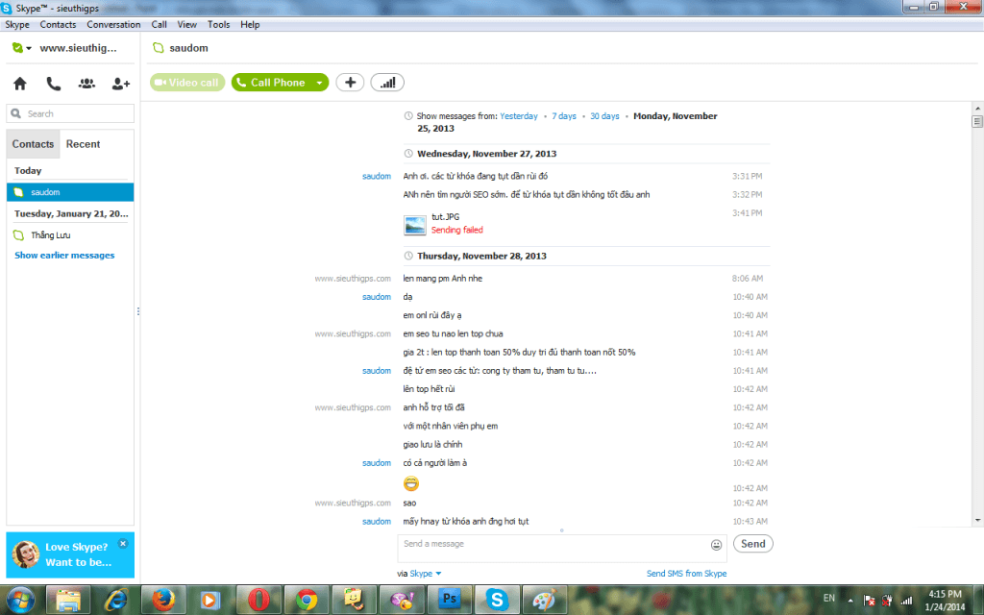Click the smiley emoticon message
The image size is (984, 615).
(x=411, y=483)
